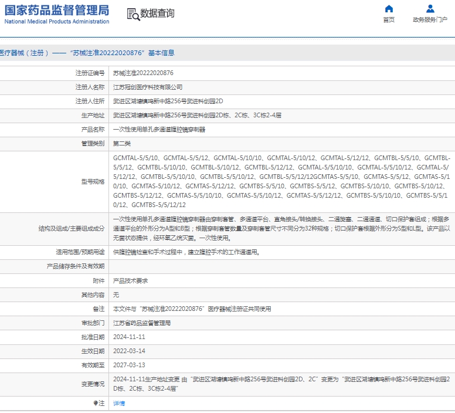This screenshot has height=413, width=455.
Task: Click the 结构及组成 description text
Action: 281,229
